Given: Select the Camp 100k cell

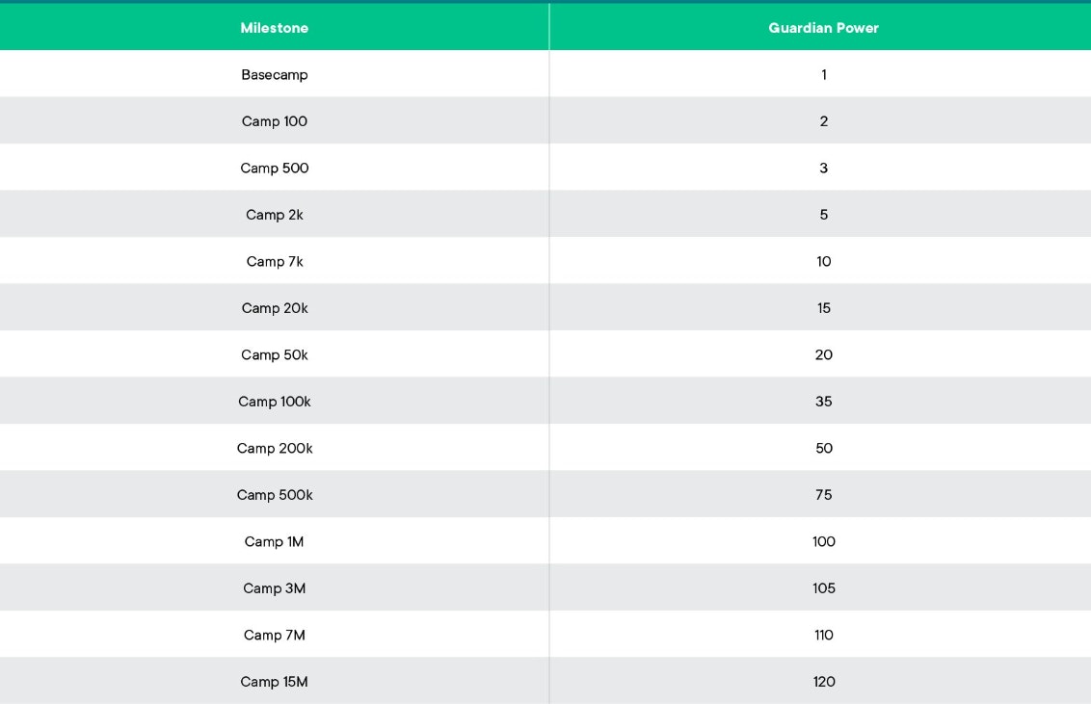Looking at the screenshot, I should (x=275, y=402).
